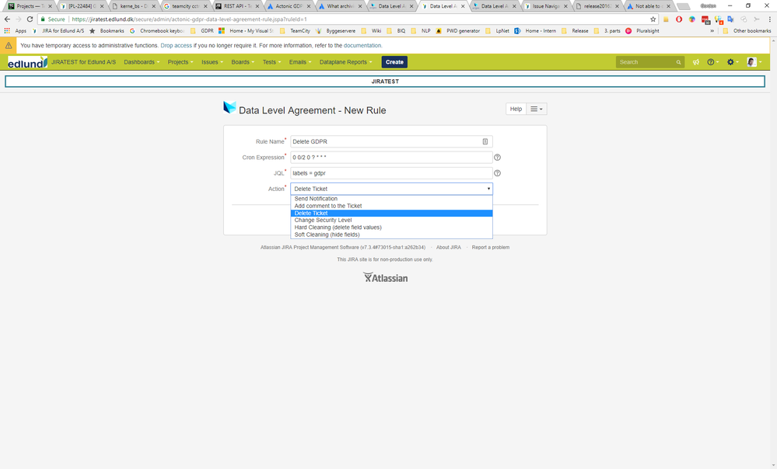This screenshot has height=469, width=777.
Task: Click into the Cron Expression field
Action: pos(391,158)
